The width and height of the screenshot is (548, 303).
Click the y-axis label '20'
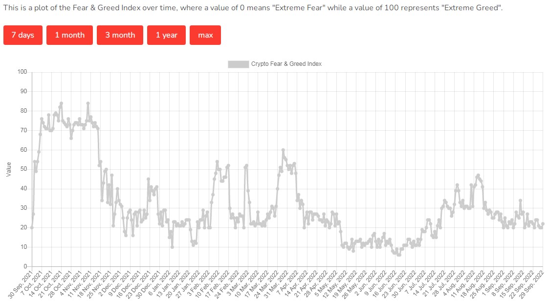[x=23, y=227]
